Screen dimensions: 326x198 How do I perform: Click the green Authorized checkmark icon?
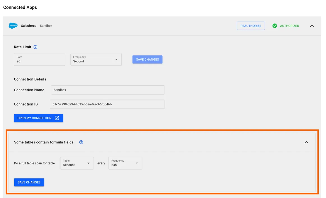(275, 26)
